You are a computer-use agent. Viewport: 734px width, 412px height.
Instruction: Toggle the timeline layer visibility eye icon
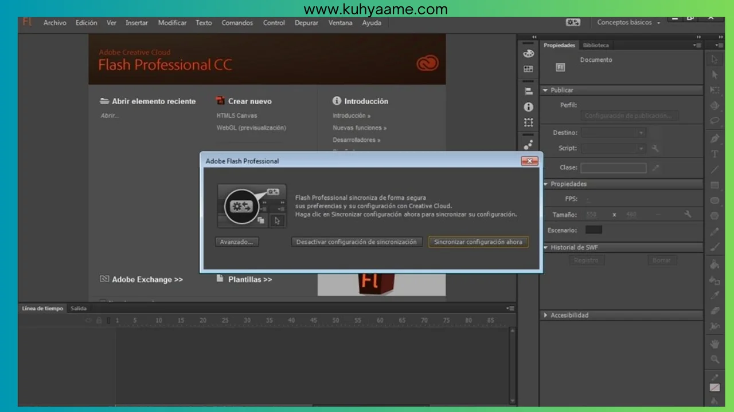(88, 320)
